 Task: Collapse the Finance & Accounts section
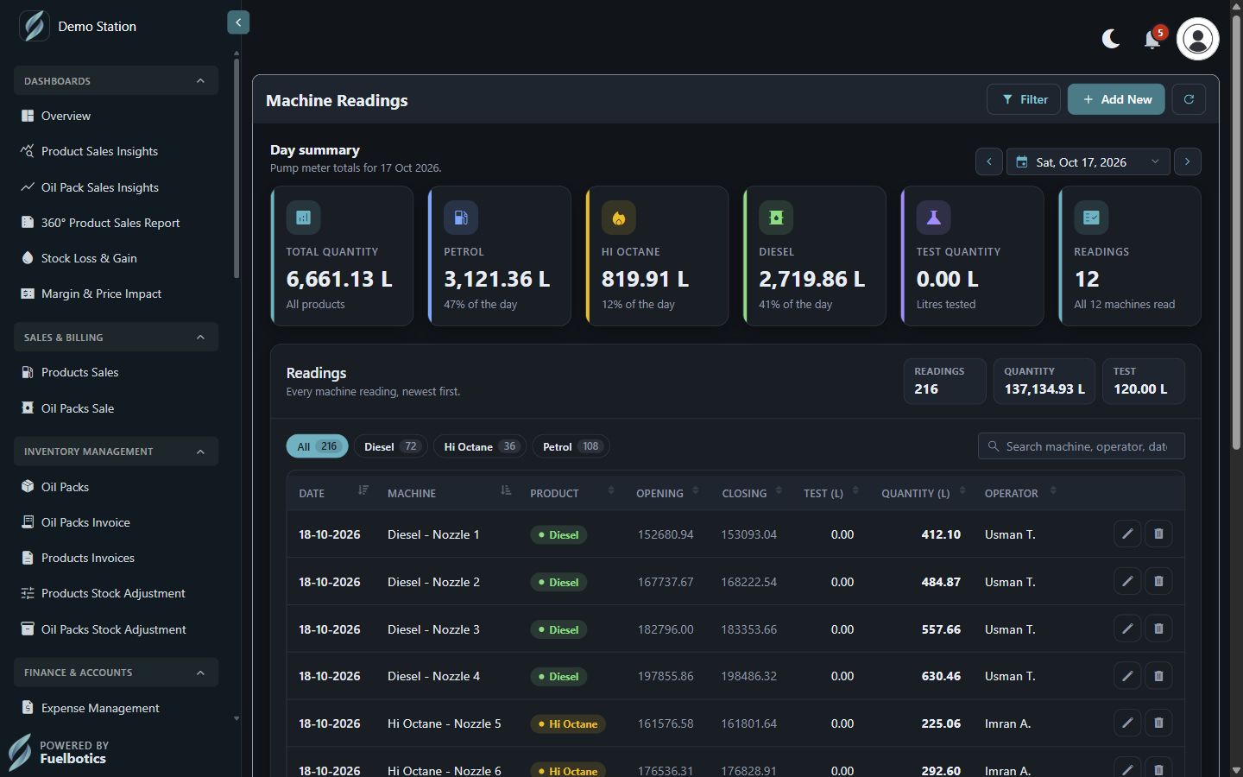116,672
